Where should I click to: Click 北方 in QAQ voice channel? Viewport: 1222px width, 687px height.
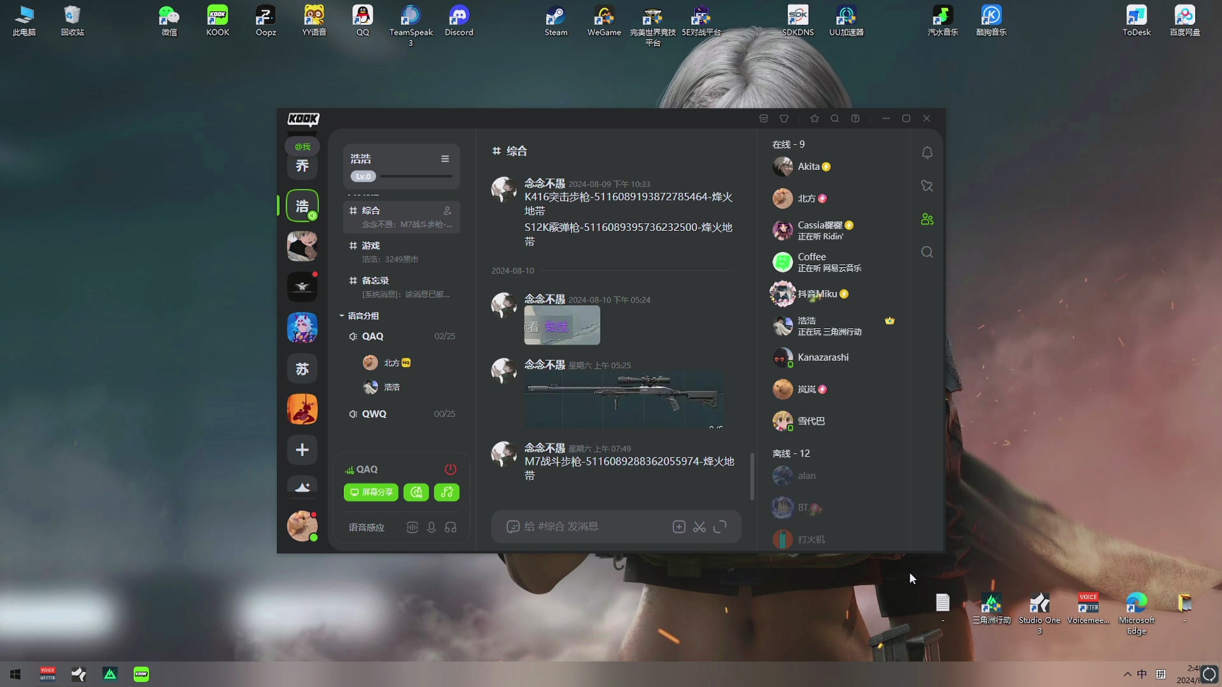[387, 363]
